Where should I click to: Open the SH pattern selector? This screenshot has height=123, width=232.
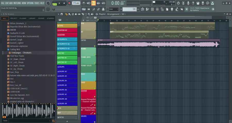click(x=129, y=9)
